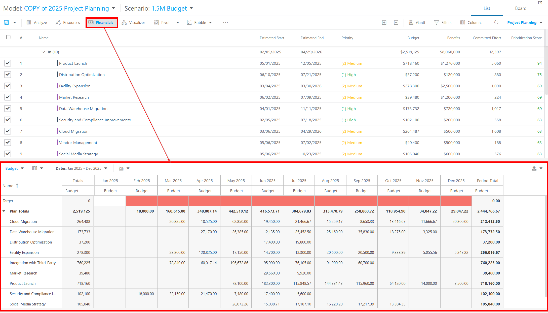
Task: Click the Target row January budget cell
Action: click(x=110, y=201)
